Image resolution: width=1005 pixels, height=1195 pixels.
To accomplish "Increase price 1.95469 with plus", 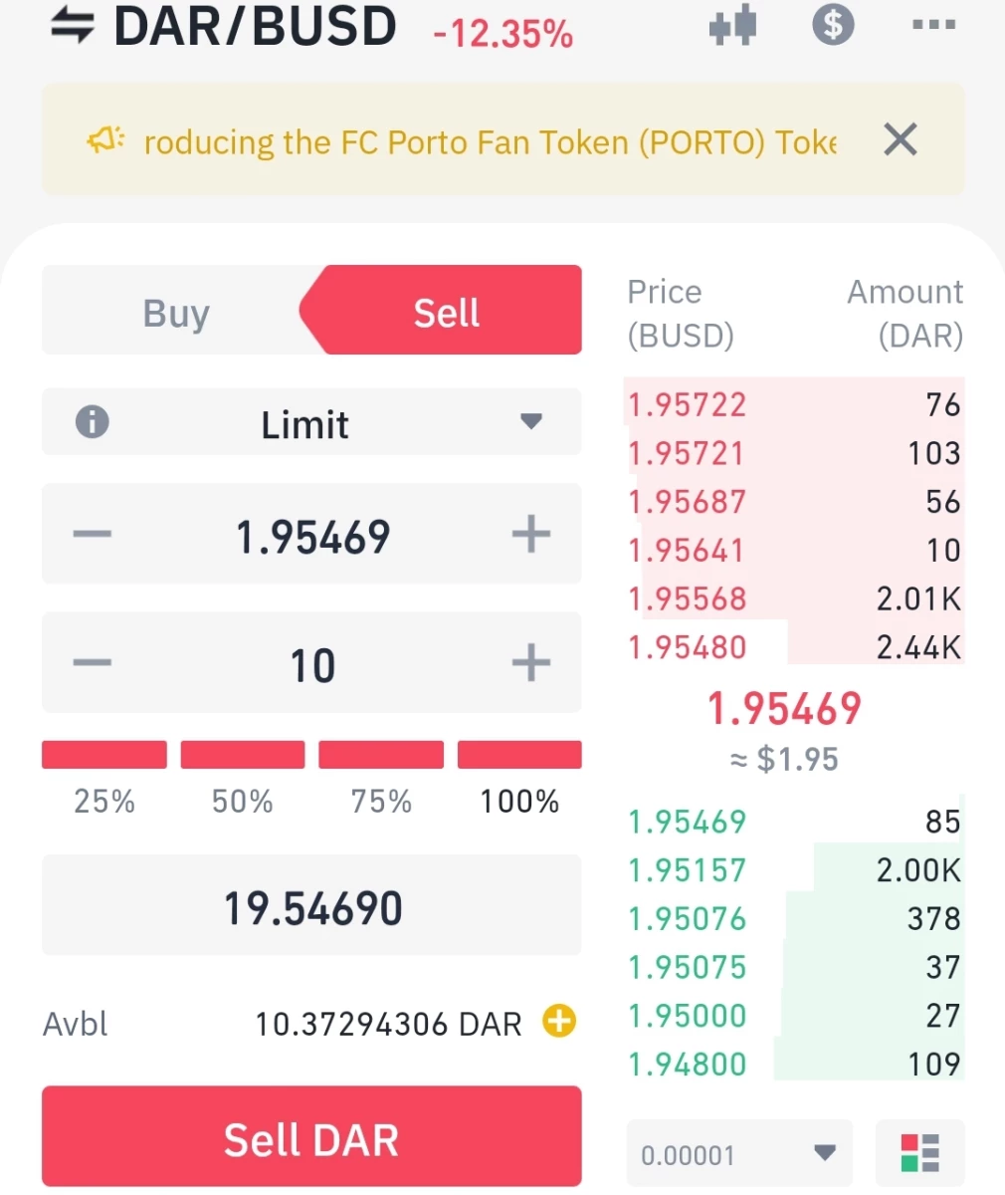I will 531,535.
